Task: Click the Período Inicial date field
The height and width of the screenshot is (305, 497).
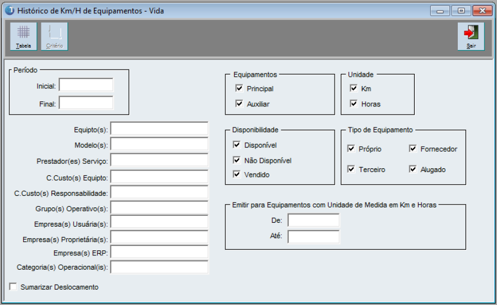Action: tap(86, 85)
